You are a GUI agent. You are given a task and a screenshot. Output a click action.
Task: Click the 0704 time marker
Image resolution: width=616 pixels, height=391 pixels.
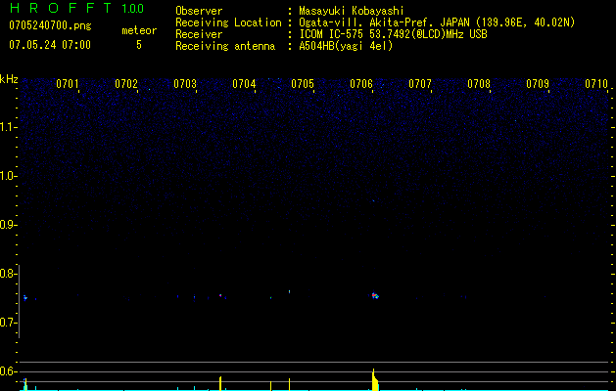244,84
